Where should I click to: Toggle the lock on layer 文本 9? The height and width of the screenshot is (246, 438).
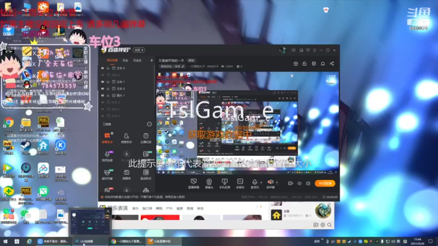click(x=108, y=68)
